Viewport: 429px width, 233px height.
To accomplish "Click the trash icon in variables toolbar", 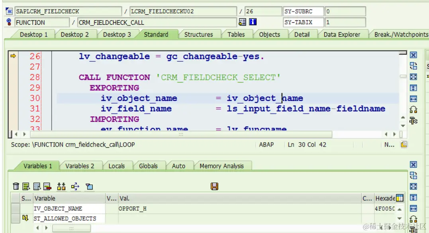I will [16, 186].
